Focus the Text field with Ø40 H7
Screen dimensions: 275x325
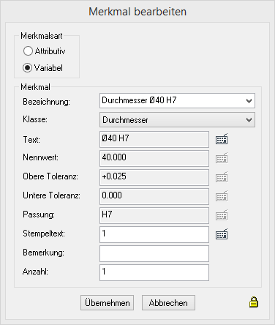(x=154, y=139)
